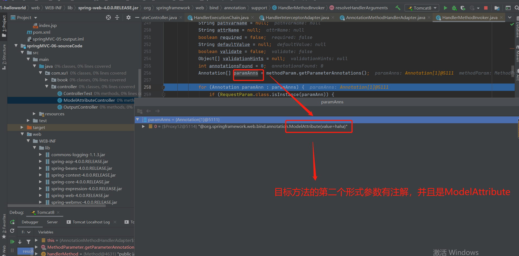The height and width of the screenshot is (256, 519).
Task: Resume program with green resume icon
Action: (x=12, y=242)
